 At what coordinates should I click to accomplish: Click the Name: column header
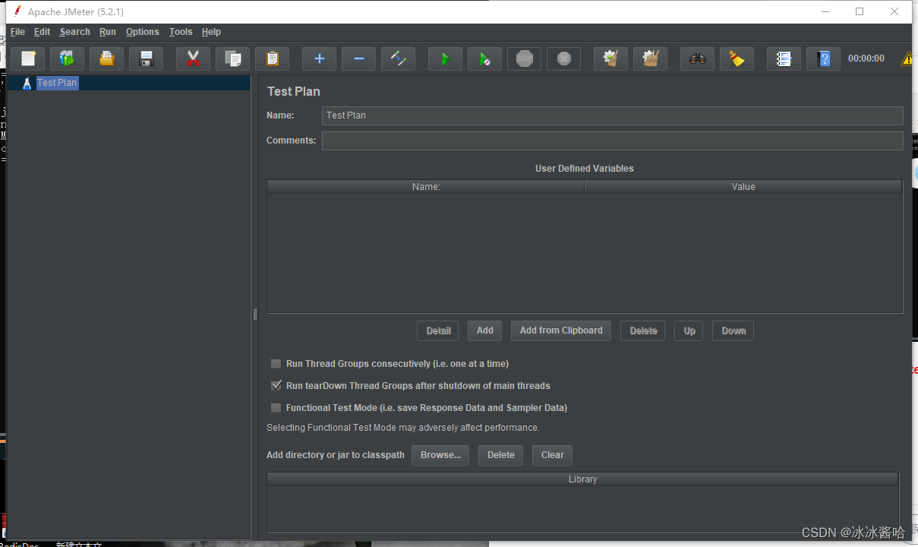pos(426,187)
